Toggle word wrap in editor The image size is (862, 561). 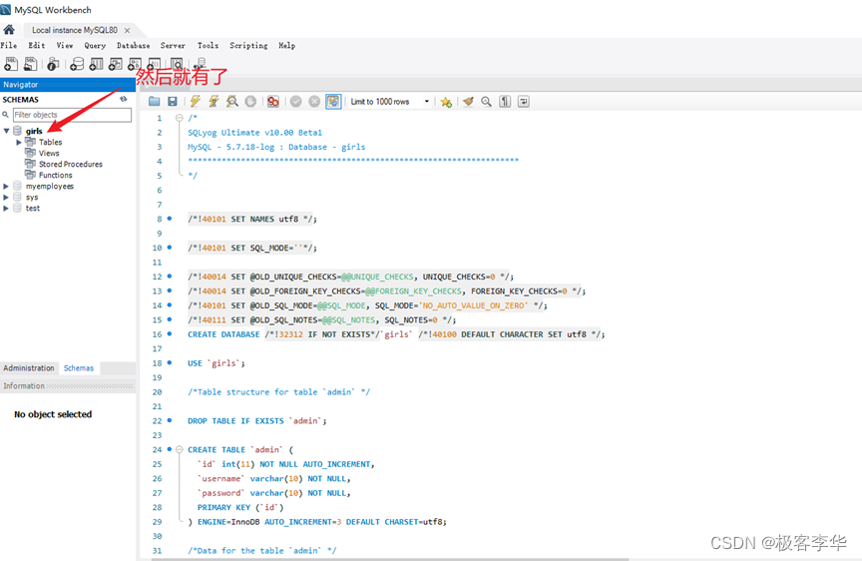[524, 102]
